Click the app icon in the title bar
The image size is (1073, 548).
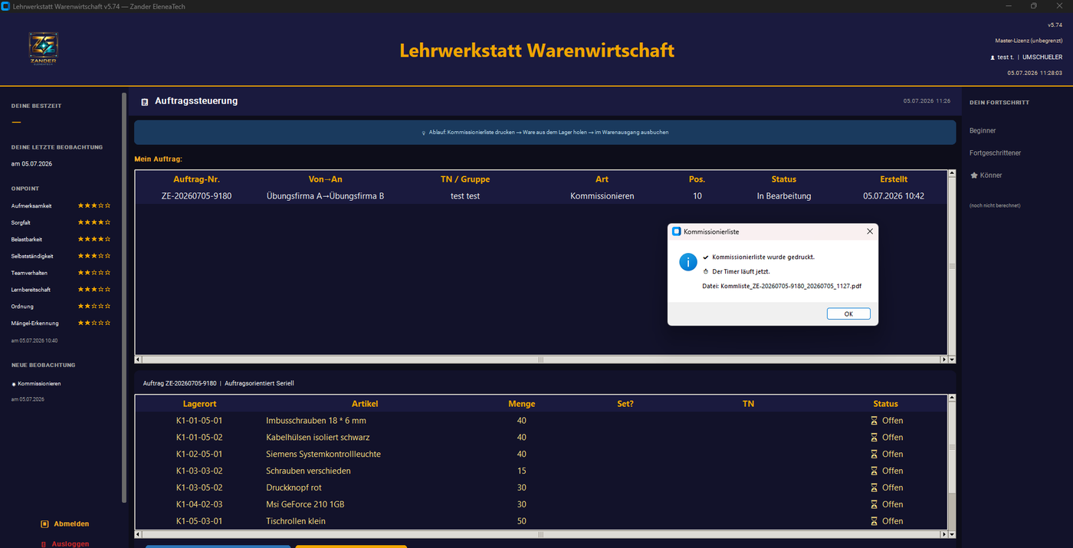[x=6, y=6]
